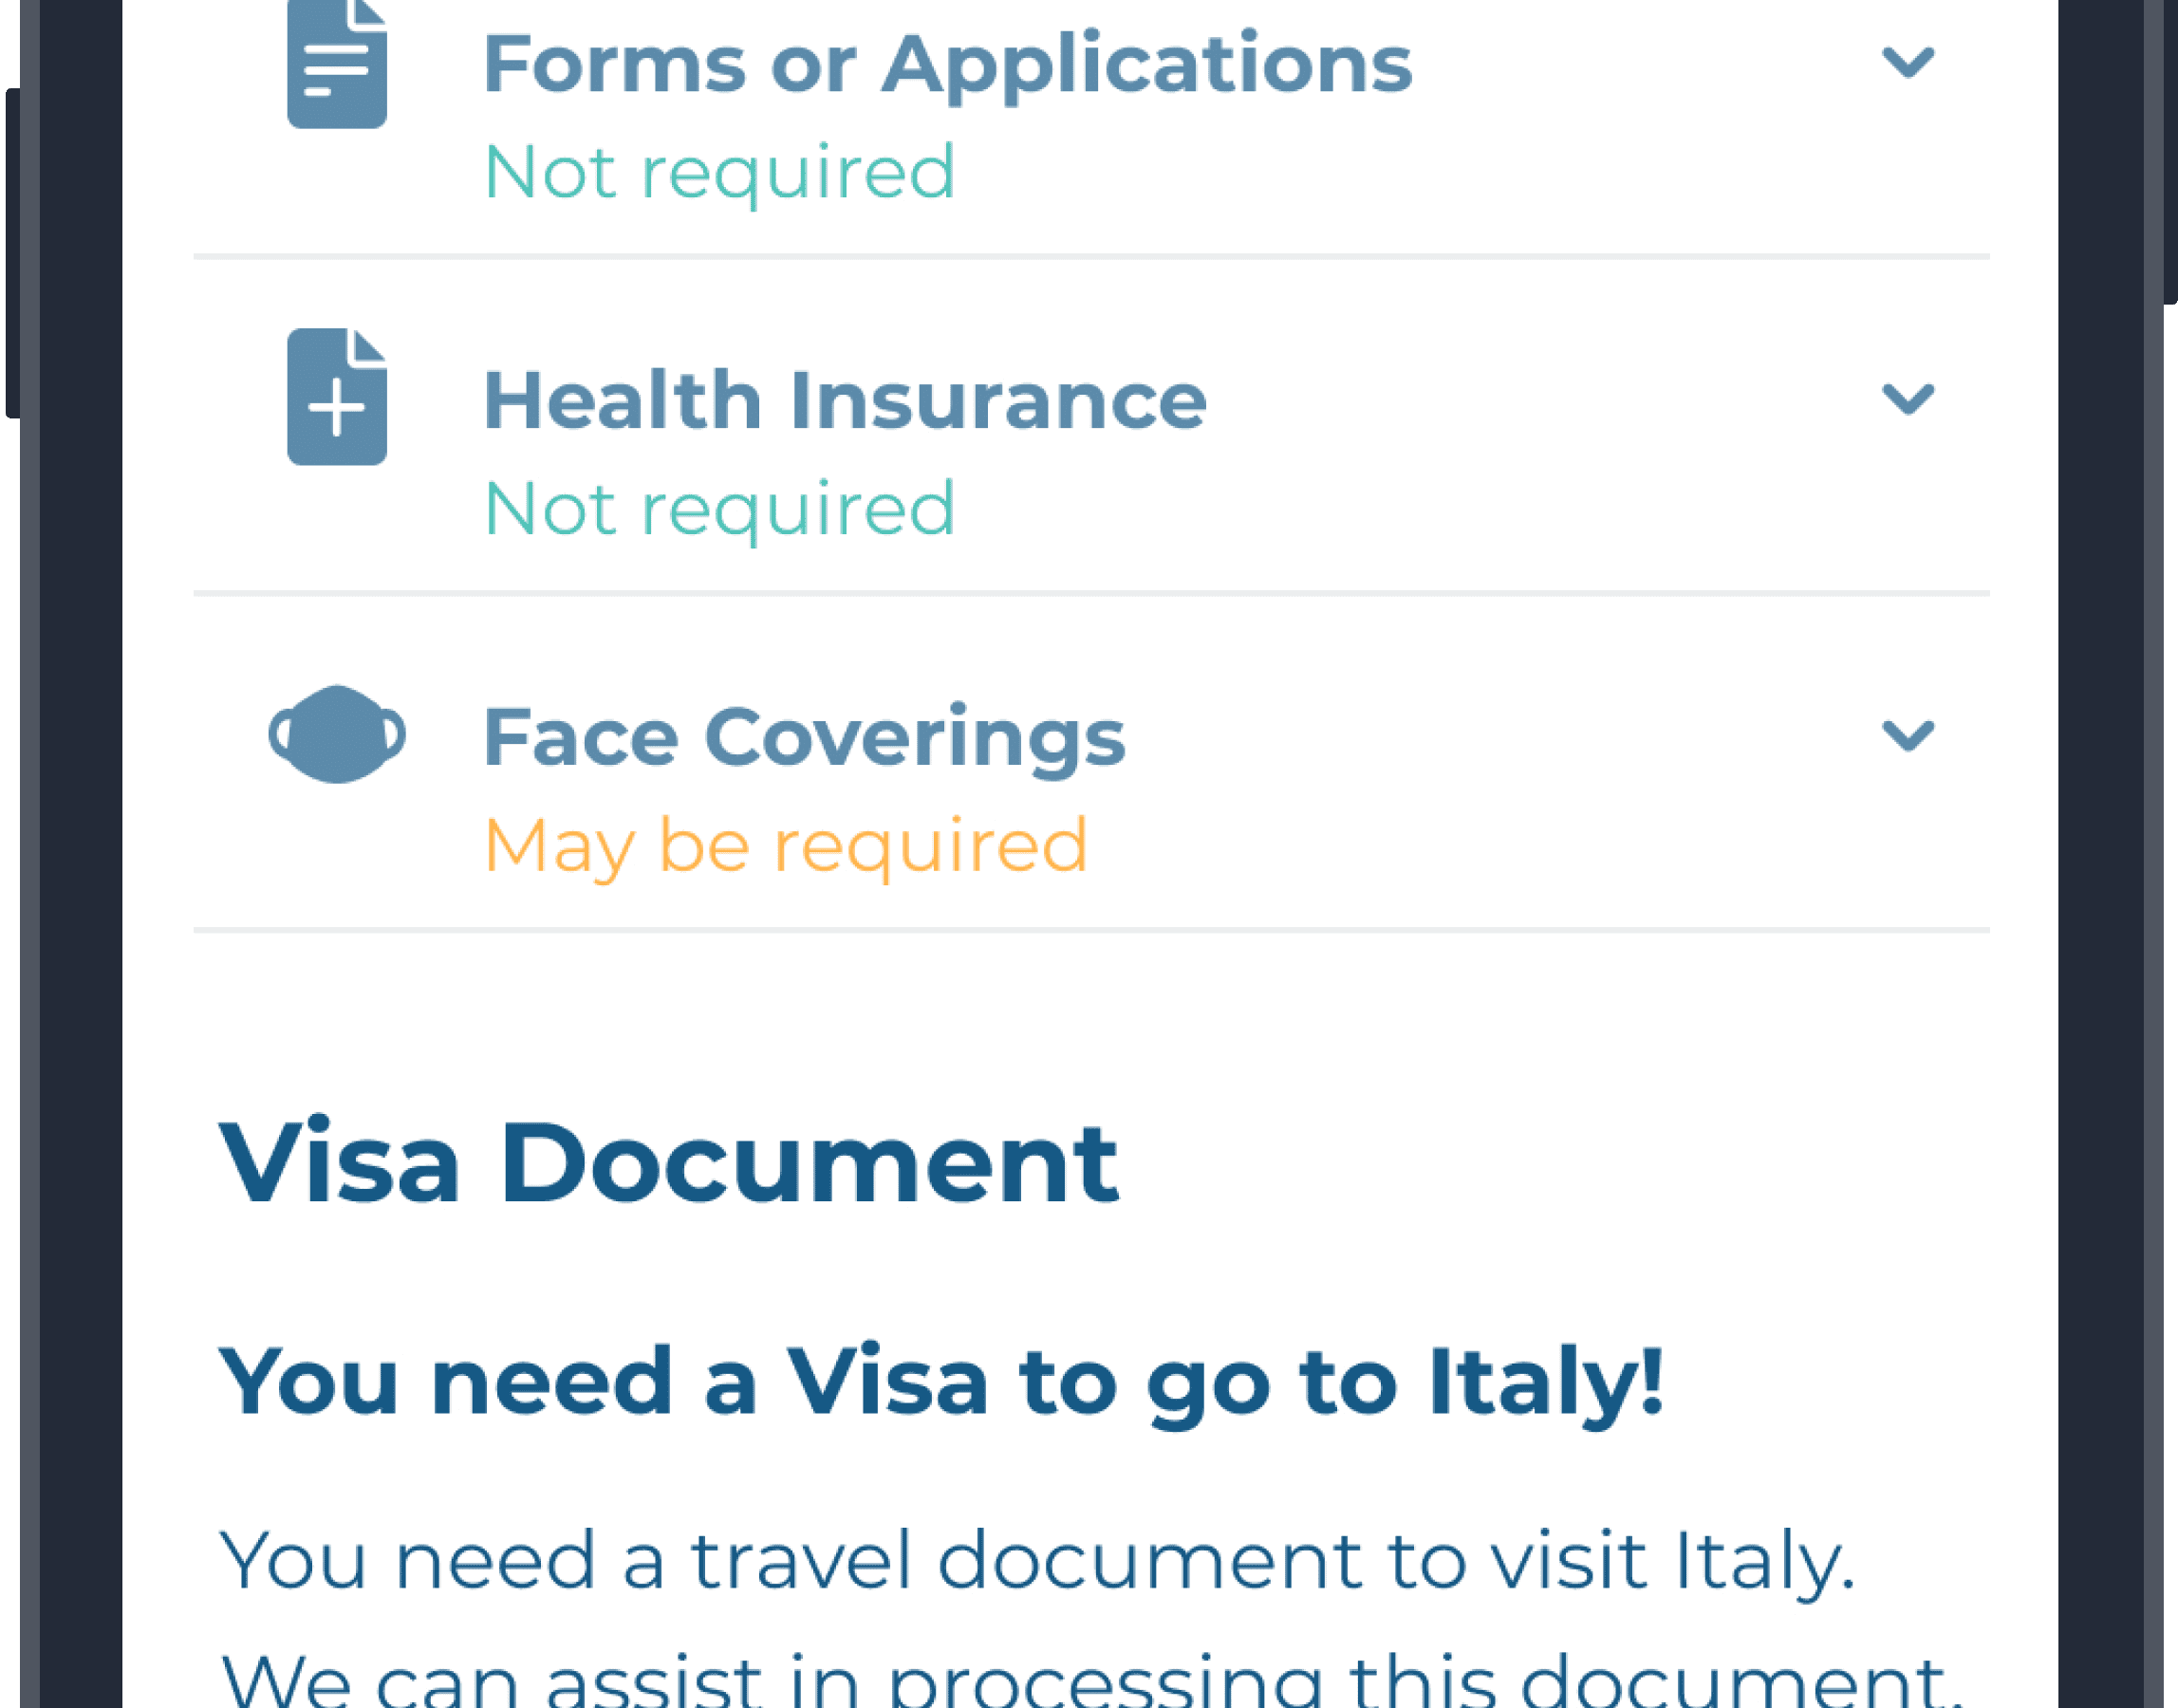Click the Health Insurance plus-document icon

coord(336,397)
